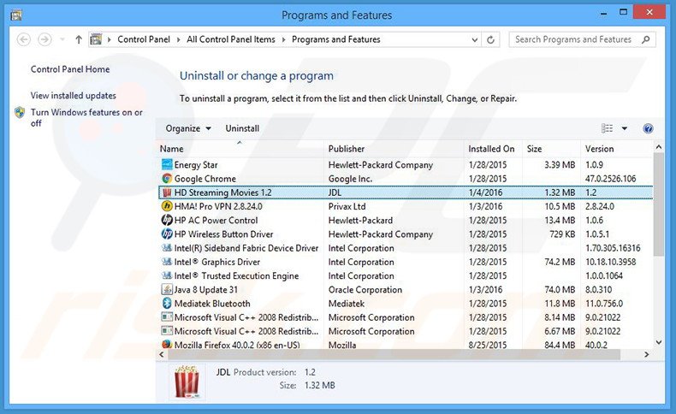Screen dimensions: 676x414
Task: Click the vertical scrollbar thumb
Action: [658, 204]
